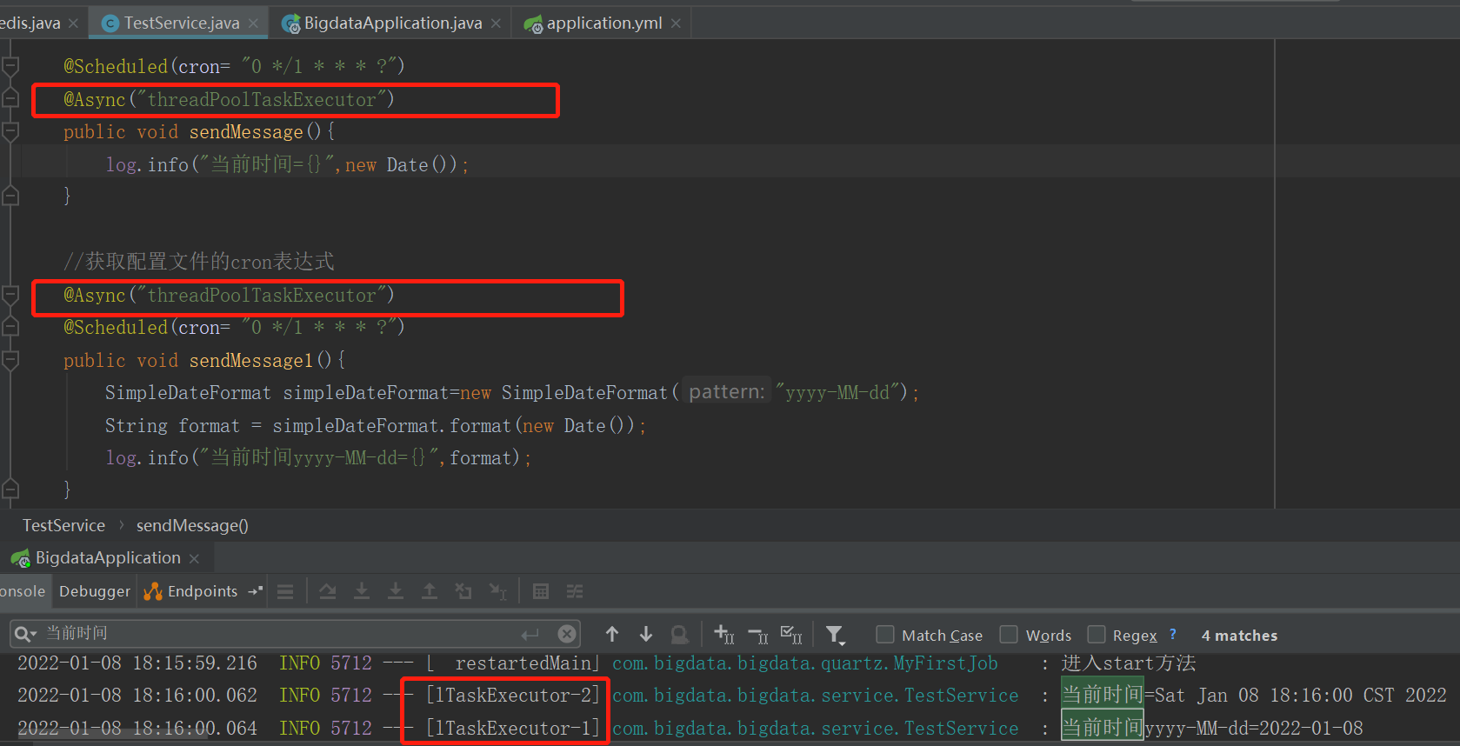
Task: Click the TestService breadcrumb
Action: (63, 526)
